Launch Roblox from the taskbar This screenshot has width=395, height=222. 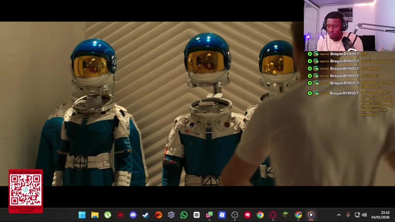(x=222, y=215)
